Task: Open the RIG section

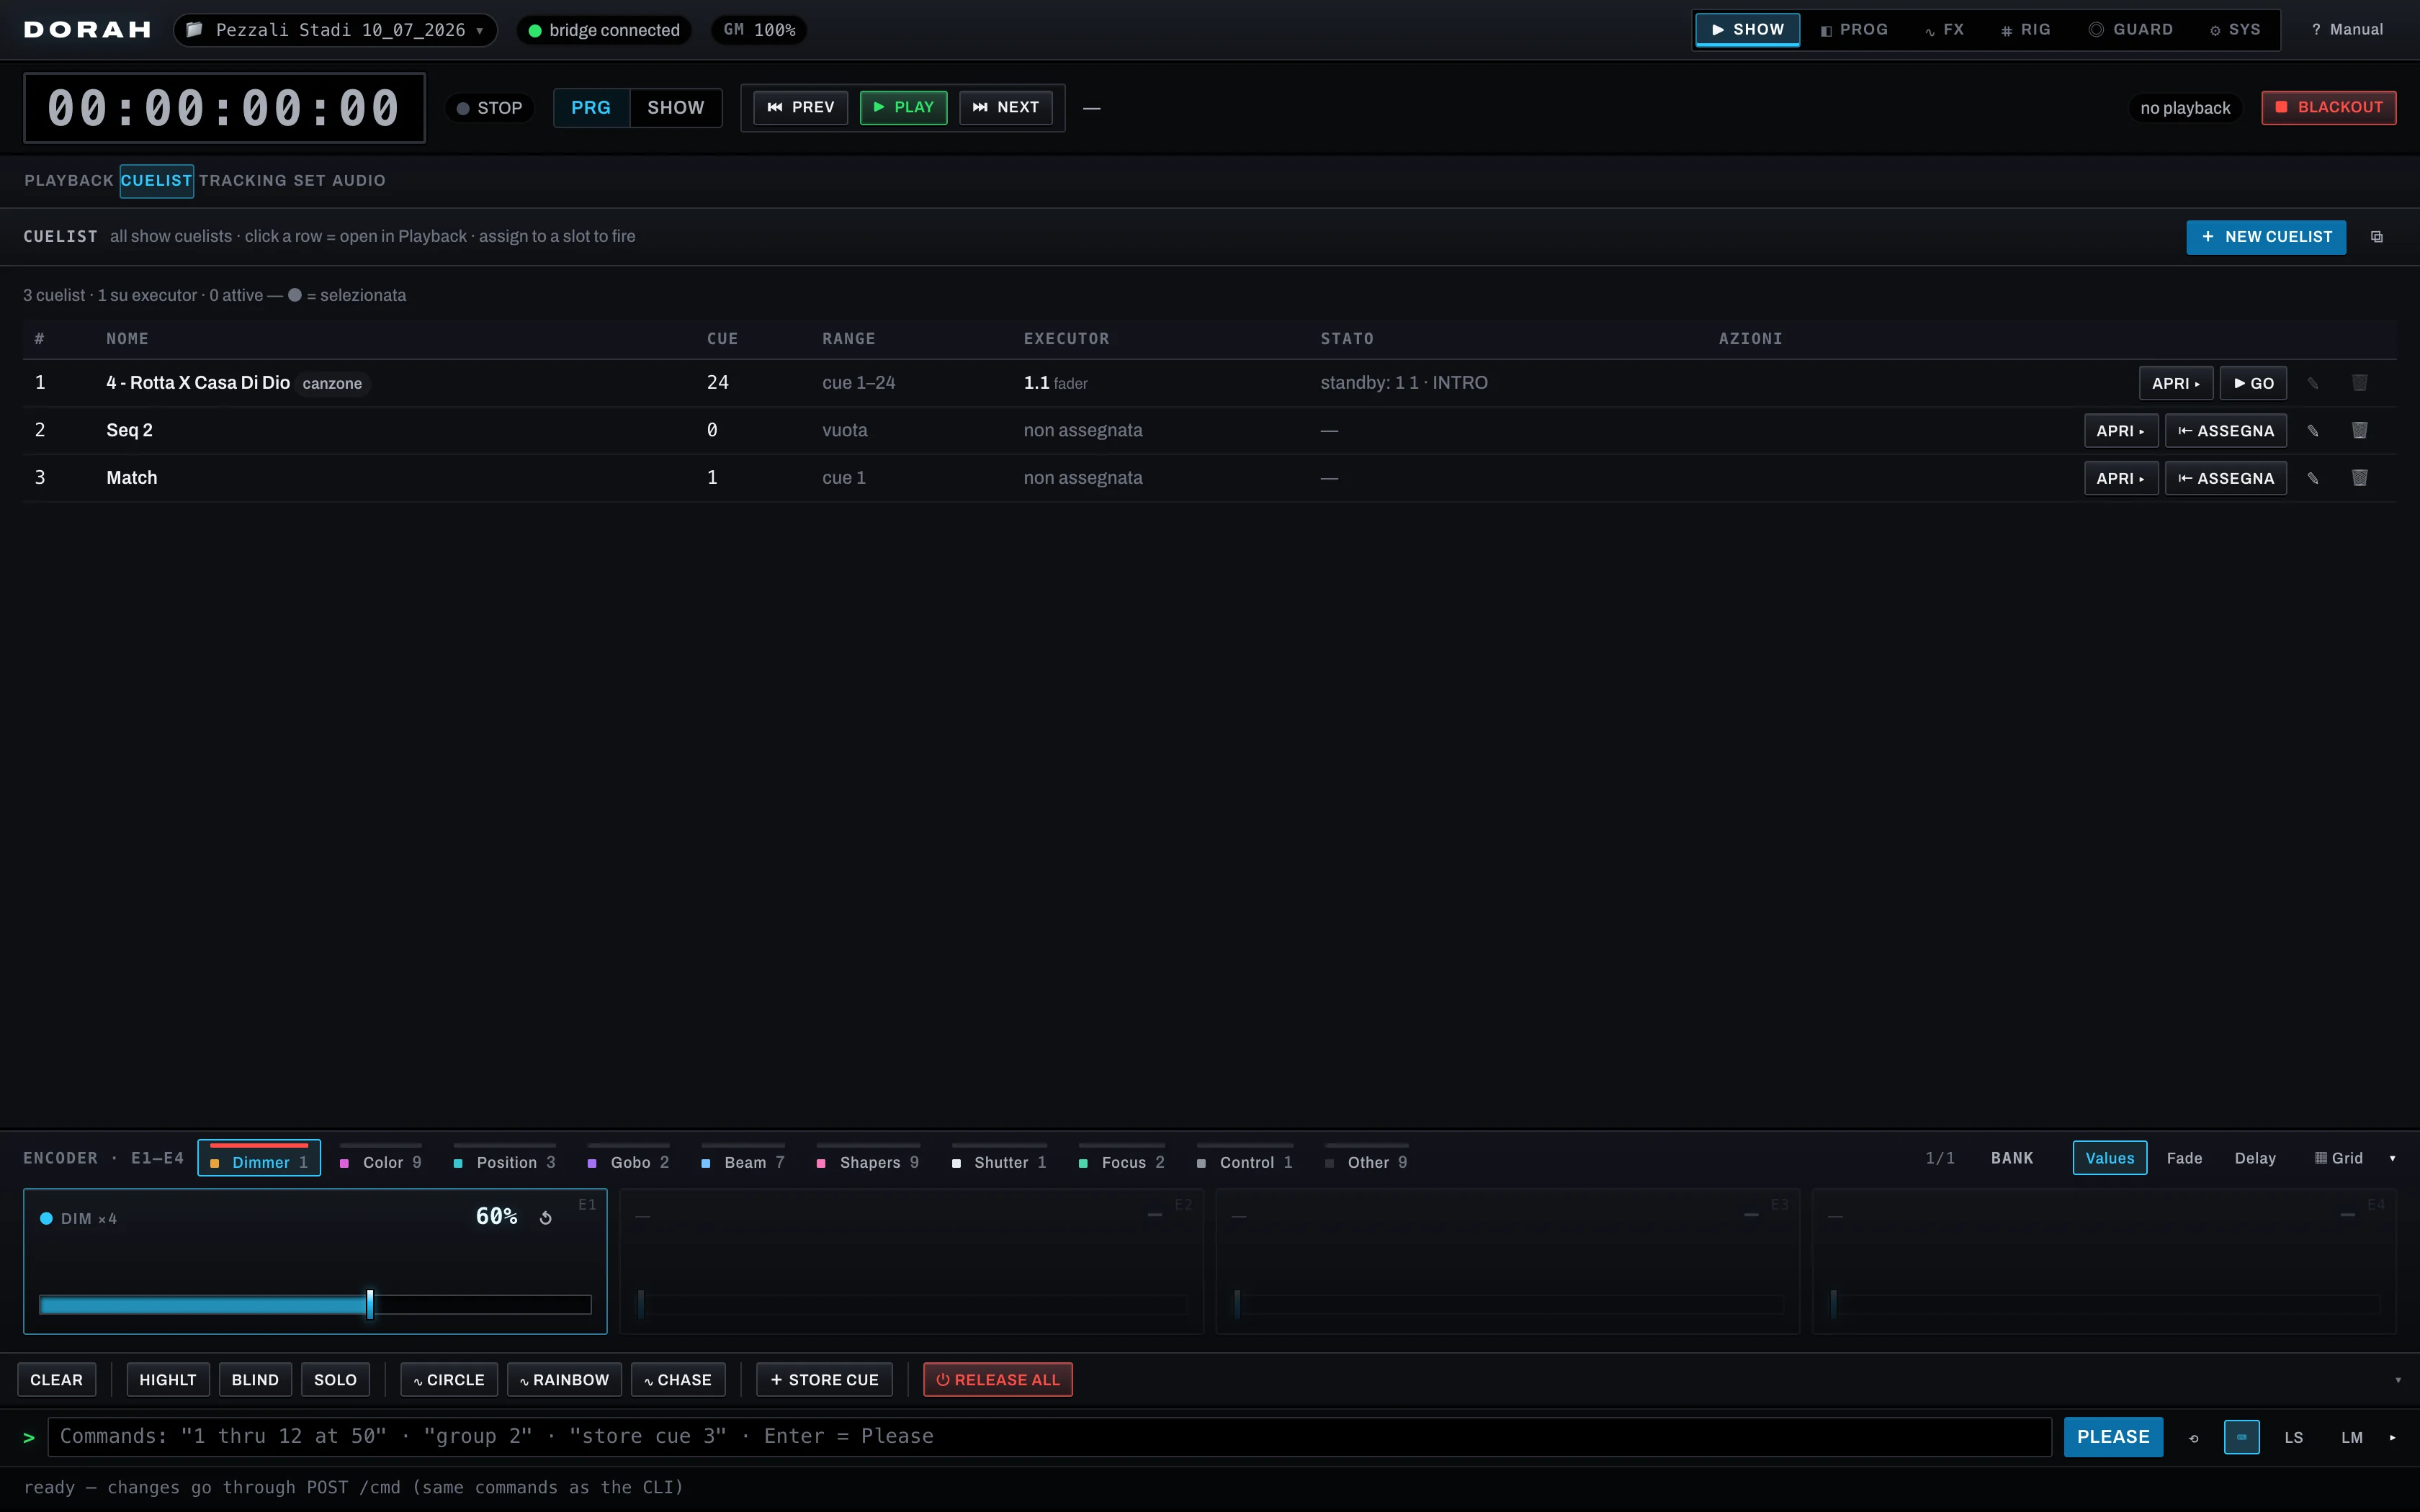Action: click(x=2025, y=30)
